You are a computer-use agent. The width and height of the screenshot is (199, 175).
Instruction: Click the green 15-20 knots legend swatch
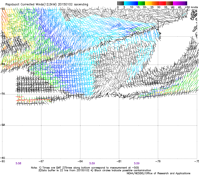click(x=141, y=3)
